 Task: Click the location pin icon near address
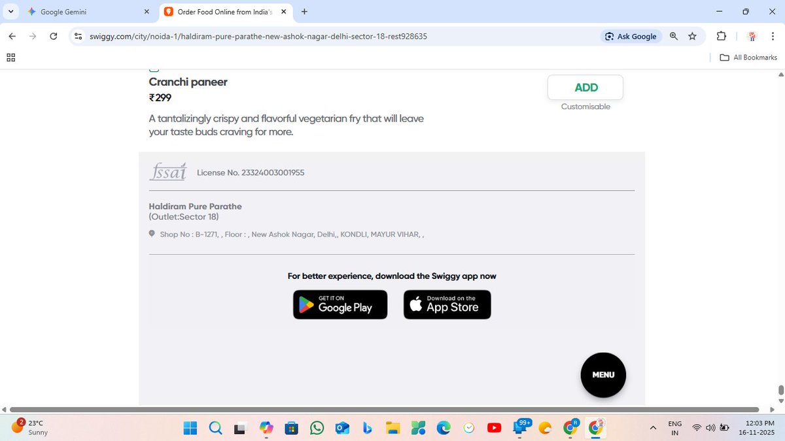tap(152, 234)
